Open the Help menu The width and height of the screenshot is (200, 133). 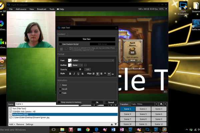coord(60,9)
